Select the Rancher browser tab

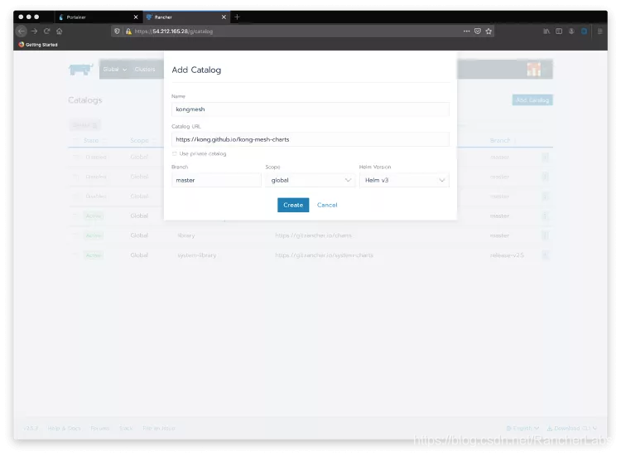[186, 17]
